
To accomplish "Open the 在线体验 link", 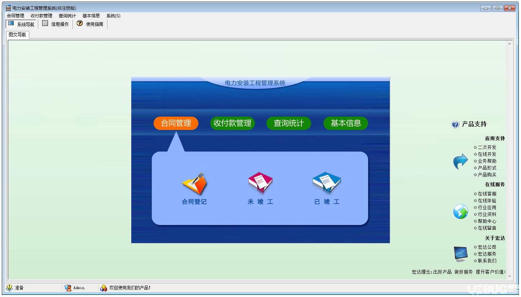I will click(487, 201).
